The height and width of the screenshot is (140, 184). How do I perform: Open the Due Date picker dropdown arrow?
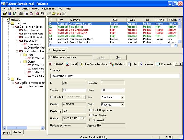[84, 97]
